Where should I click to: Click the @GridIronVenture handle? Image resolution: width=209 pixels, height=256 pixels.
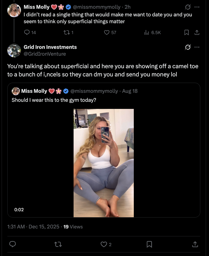45,54
